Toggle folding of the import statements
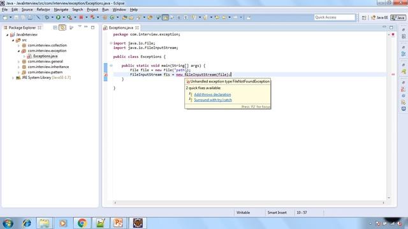This screenshot has width=408, height=229. point(111,43)
